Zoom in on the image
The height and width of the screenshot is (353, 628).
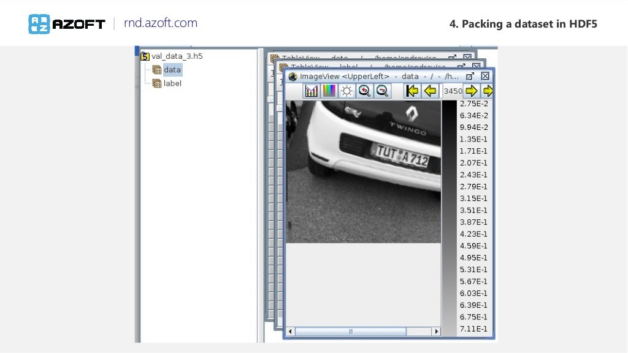click(364, 91)
